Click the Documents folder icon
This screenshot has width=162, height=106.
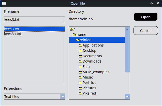[x=80, y=56]
